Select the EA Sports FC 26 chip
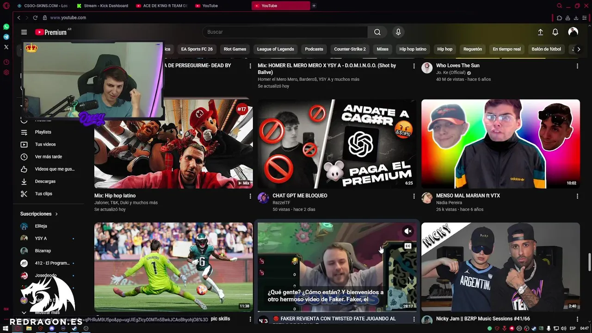 (197, 49)
